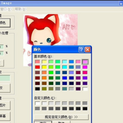Screen dimensions: 123x123
Task: Open the 窗口(W) menu
Action: coord(6,9)
